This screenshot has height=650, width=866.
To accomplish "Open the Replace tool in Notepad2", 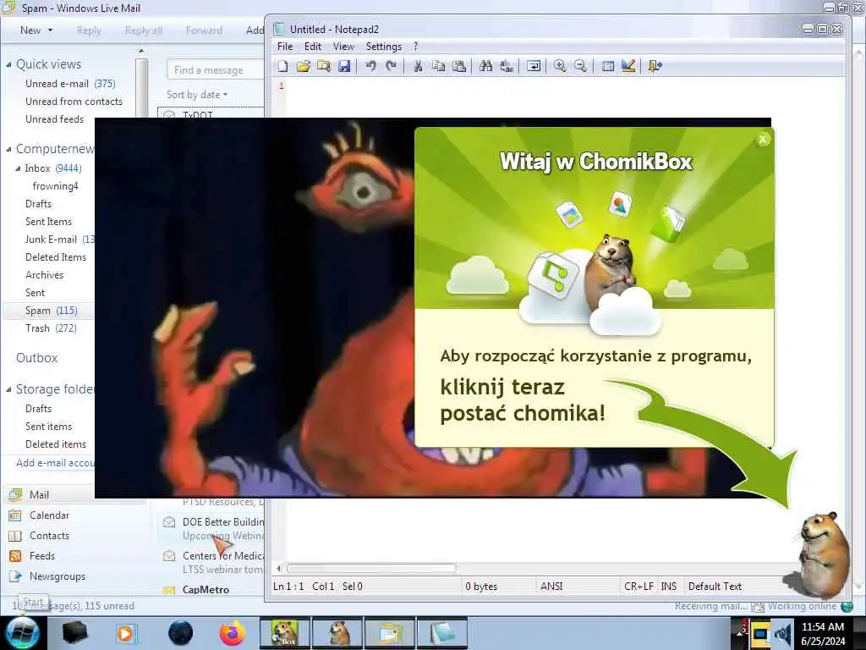I will tap(507, 66).
